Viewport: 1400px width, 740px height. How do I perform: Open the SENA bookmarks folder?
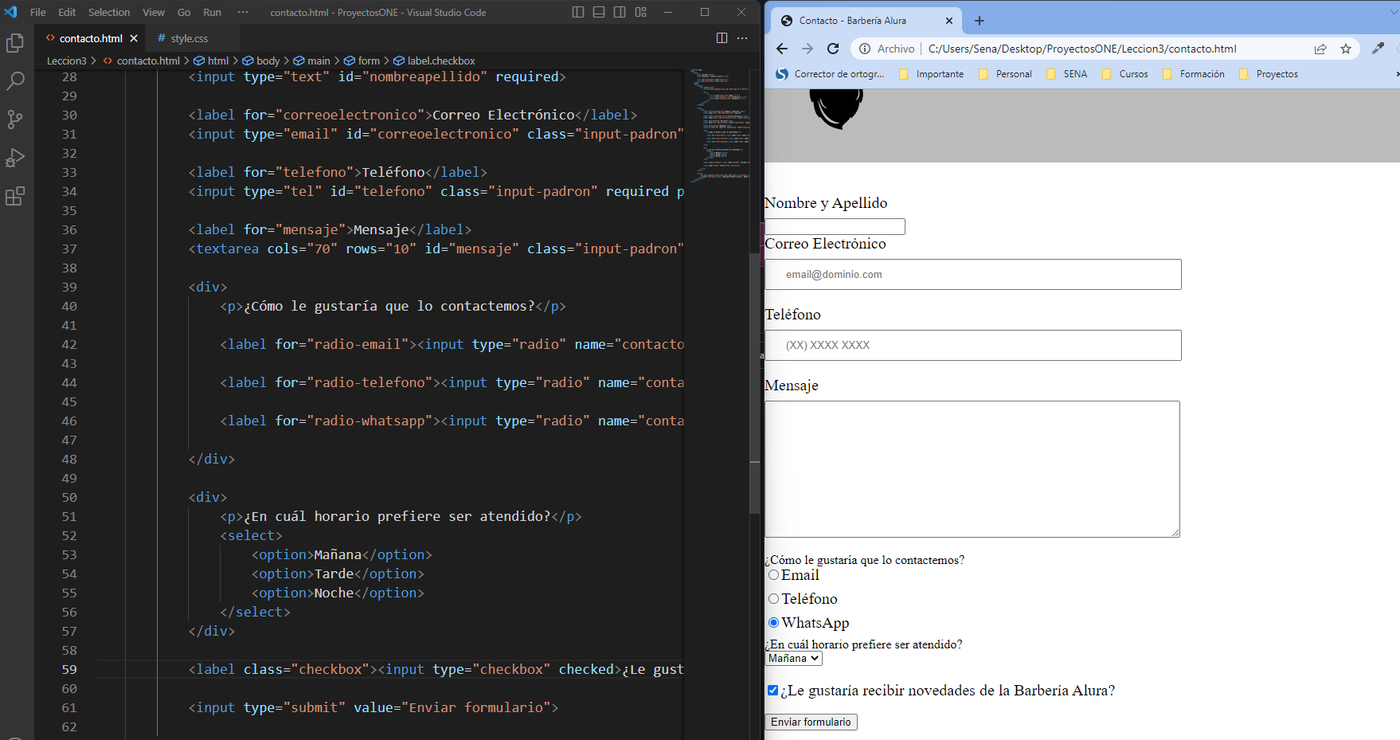1066,74
